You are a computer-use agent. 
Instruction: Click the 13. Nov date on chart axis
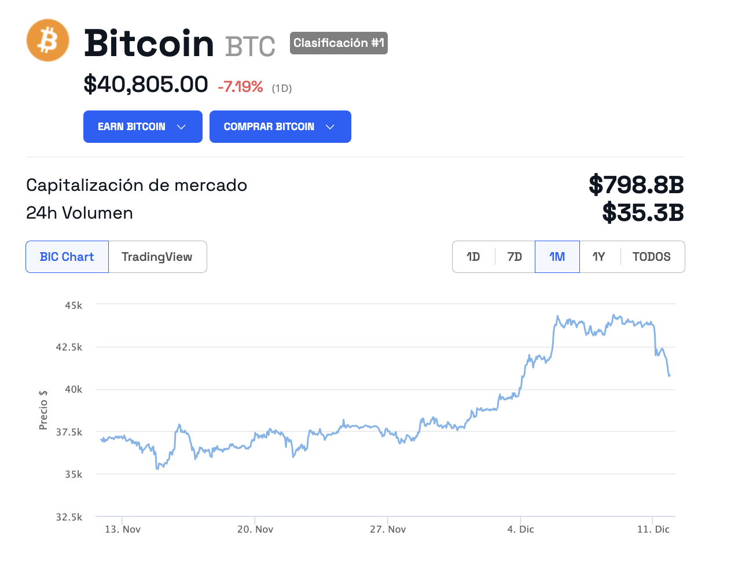click(x=123, y=529)
